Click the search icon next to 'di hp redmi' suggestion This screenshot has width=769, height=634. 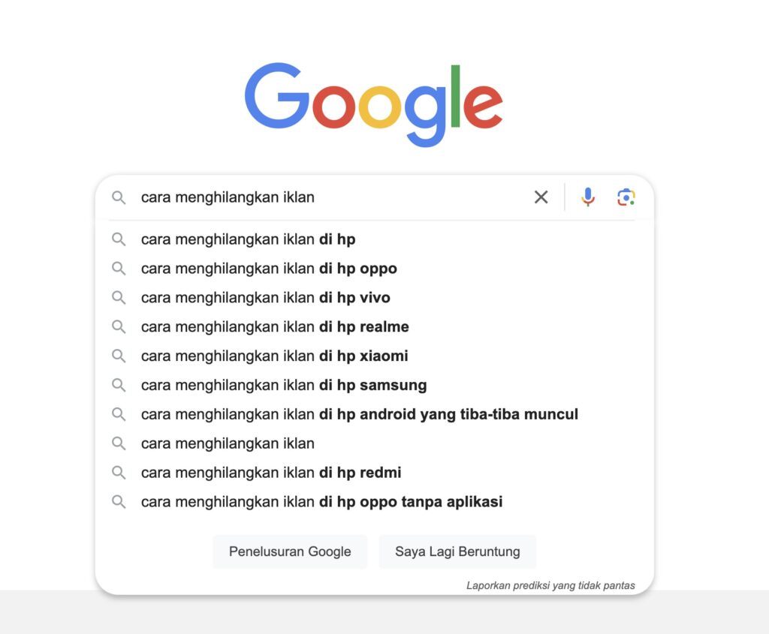(119, 473)
